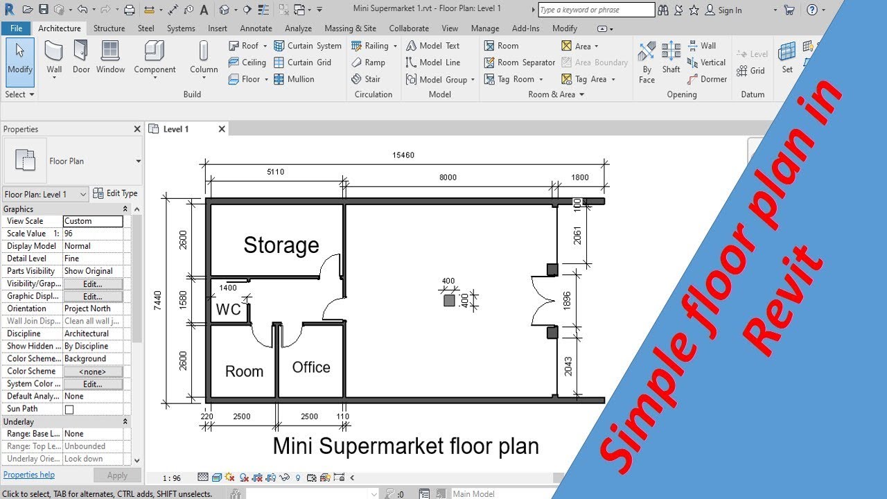Click the View Scale Custom field
The height and width of the screenshot is (499, 887).
coord(93,221)
